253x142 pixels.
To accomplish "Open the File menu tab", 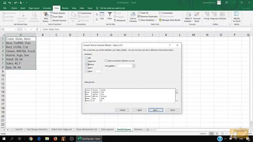I will (x=5, y=8).
